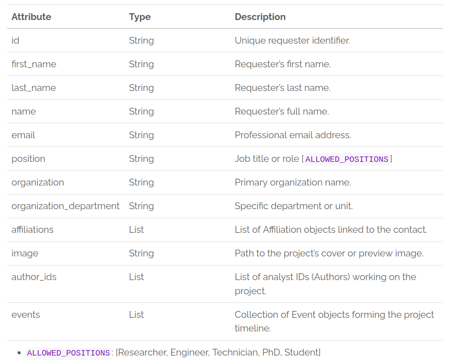Screen dimensions: 449x361
Task: Click 'Unique requester identifier.' description text
Action: point(292,40)
